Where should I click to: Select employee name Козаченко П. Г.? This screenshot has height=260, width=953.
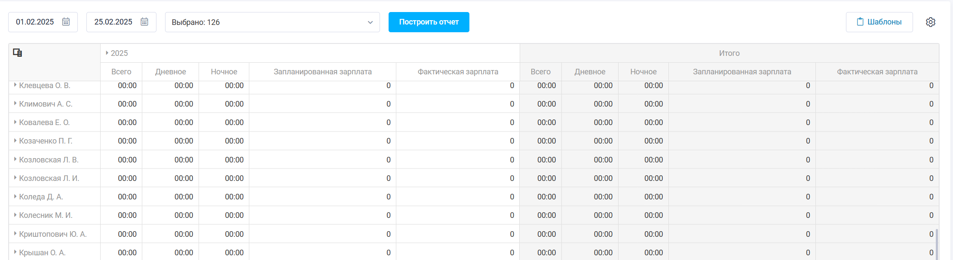coord(46,141)
